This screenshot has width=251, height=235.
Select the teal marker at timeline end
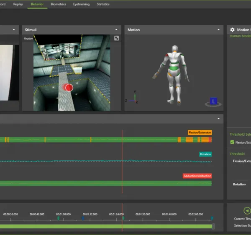(x=212, y=218)
